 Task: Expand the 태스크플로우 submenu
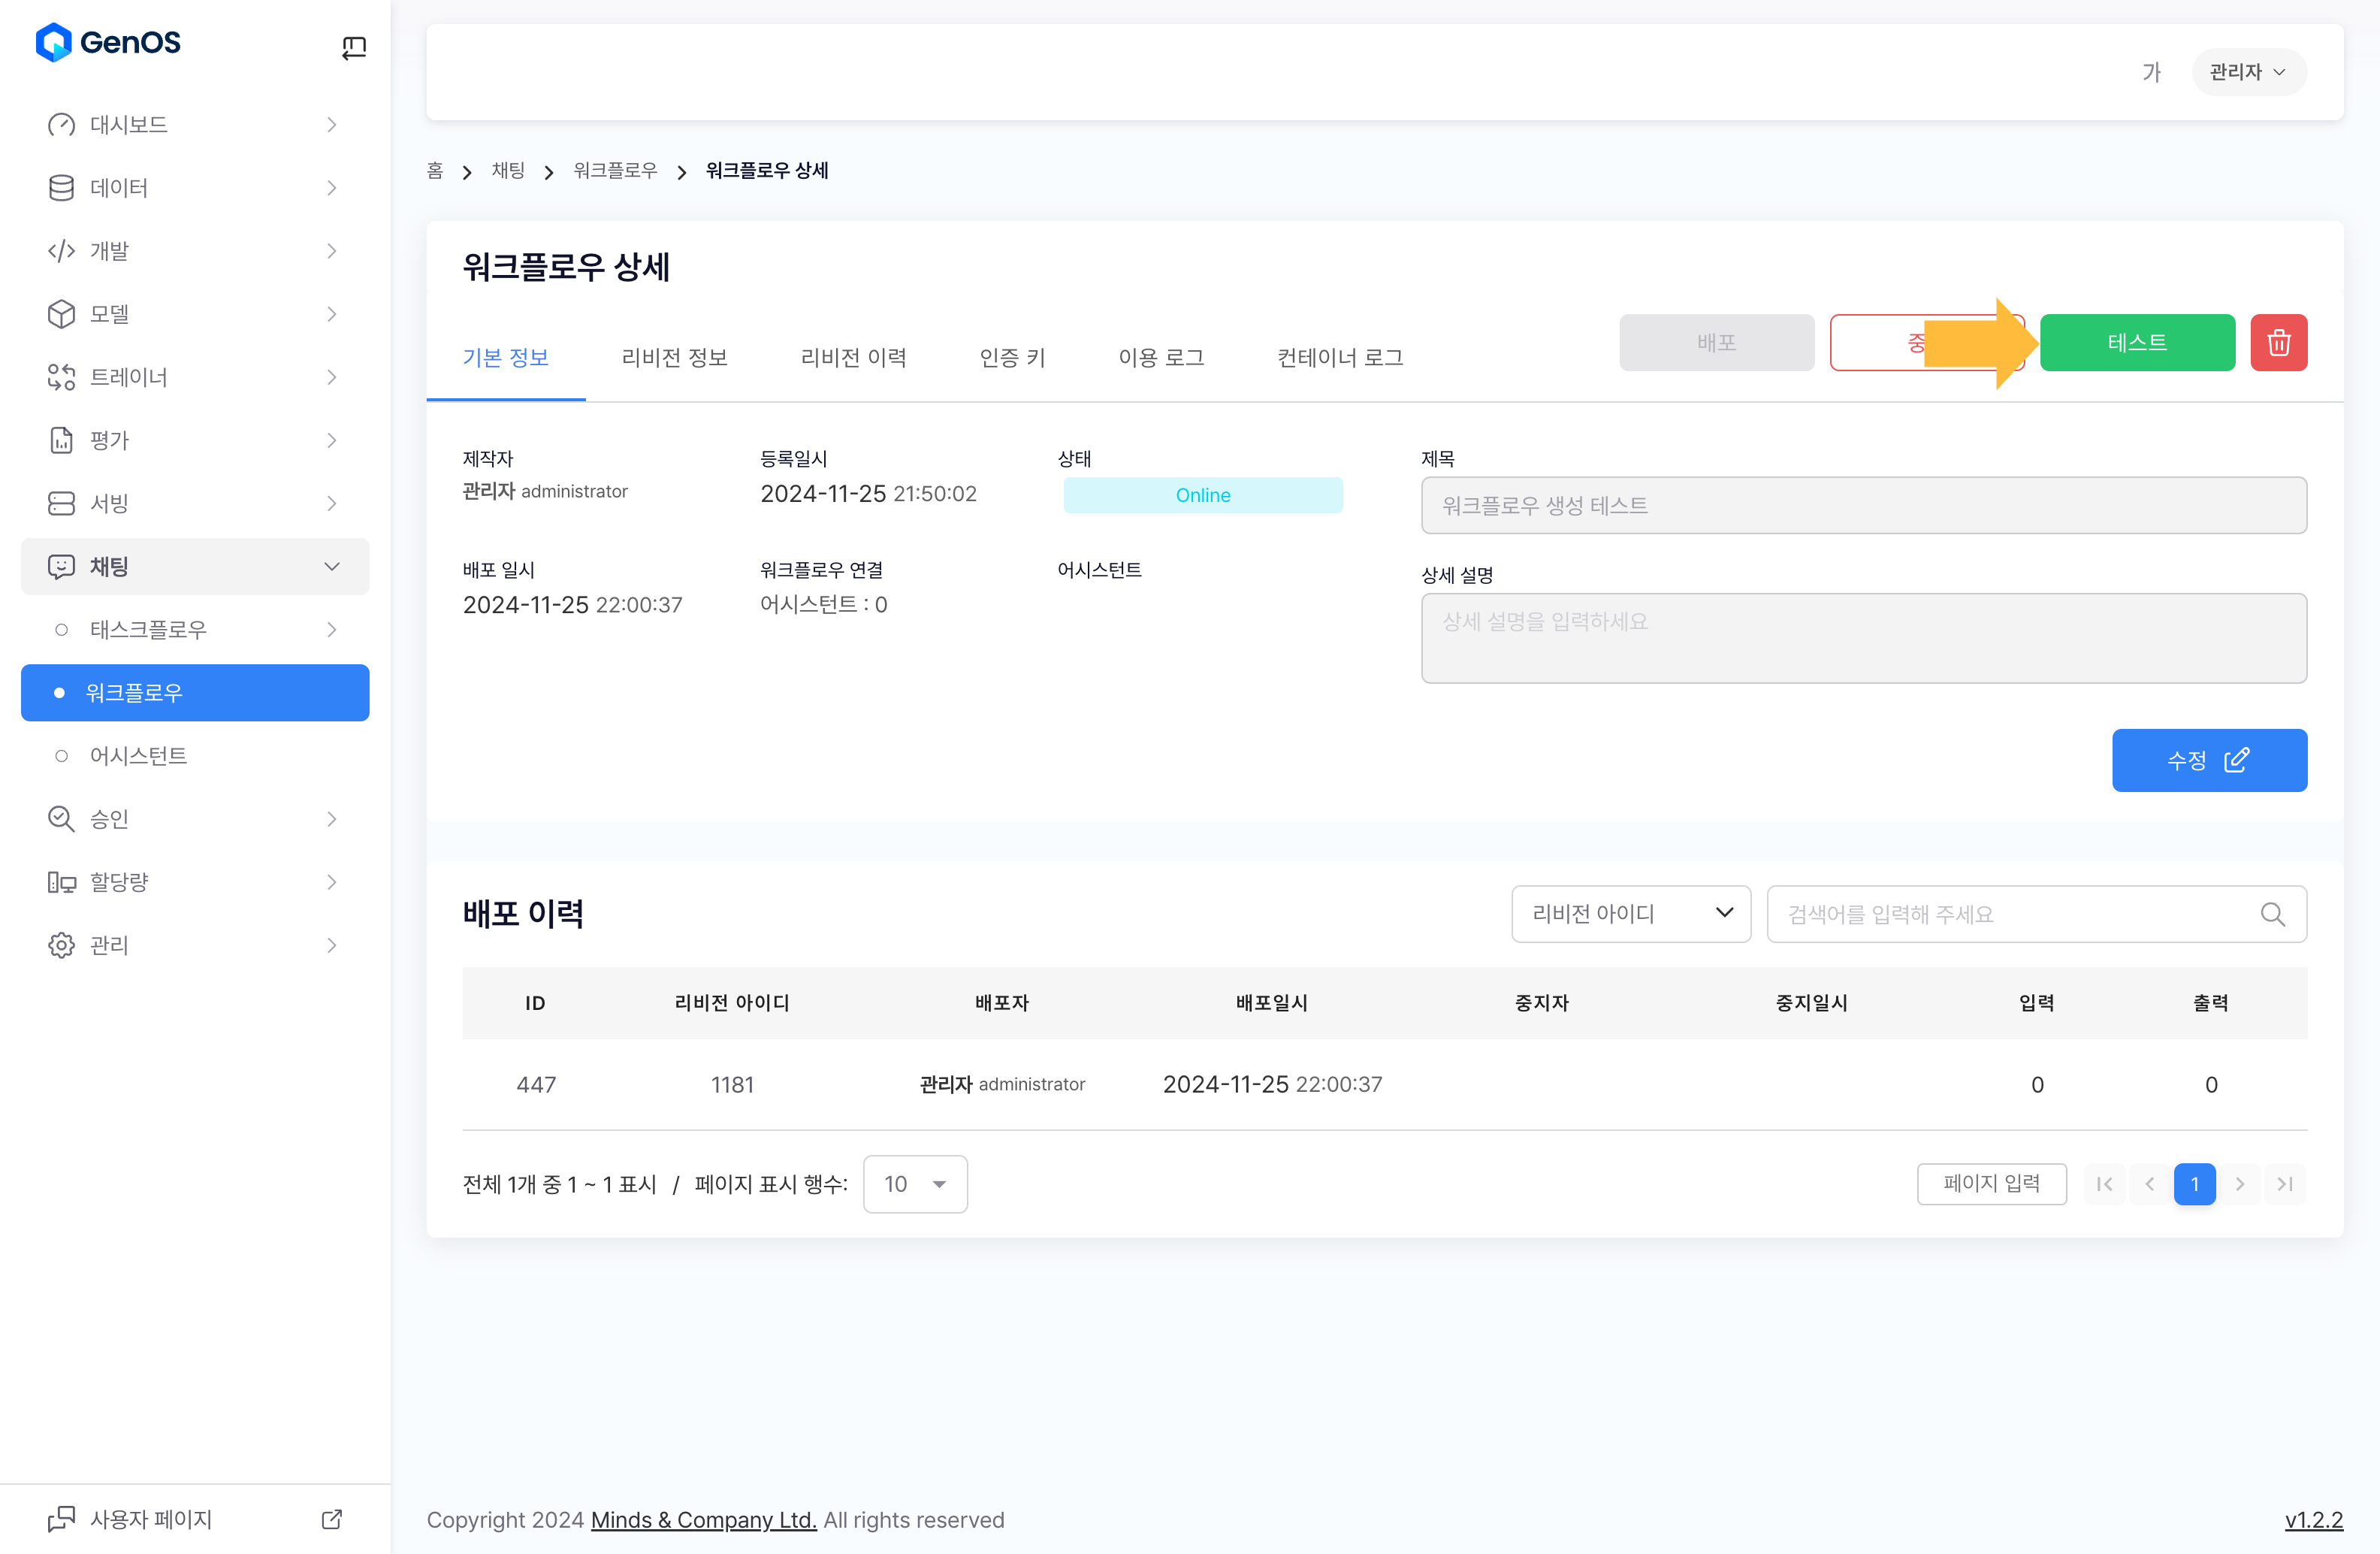tap(332, 630)
